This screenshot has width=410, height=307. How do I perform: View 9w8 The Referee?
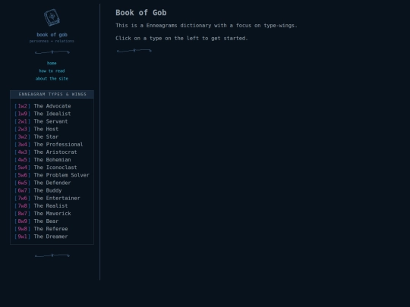tap(41, 229)
